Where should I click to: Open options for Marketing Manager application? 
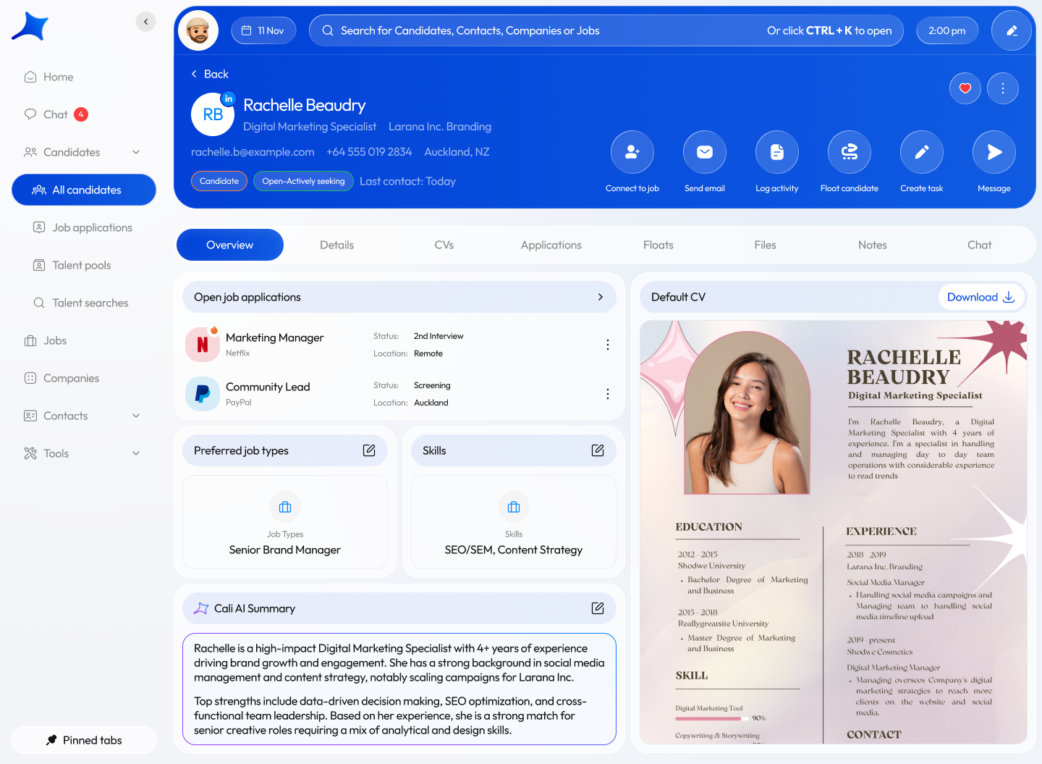(x=608, y=345)
